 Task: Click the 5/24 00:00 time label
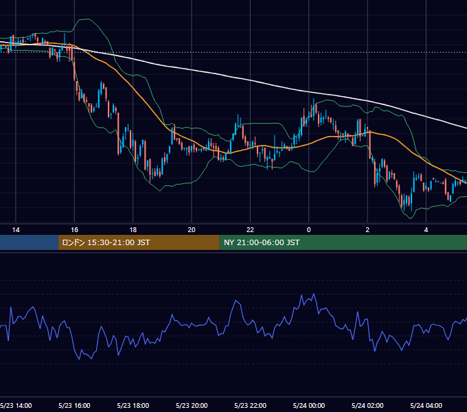[309, 405]
